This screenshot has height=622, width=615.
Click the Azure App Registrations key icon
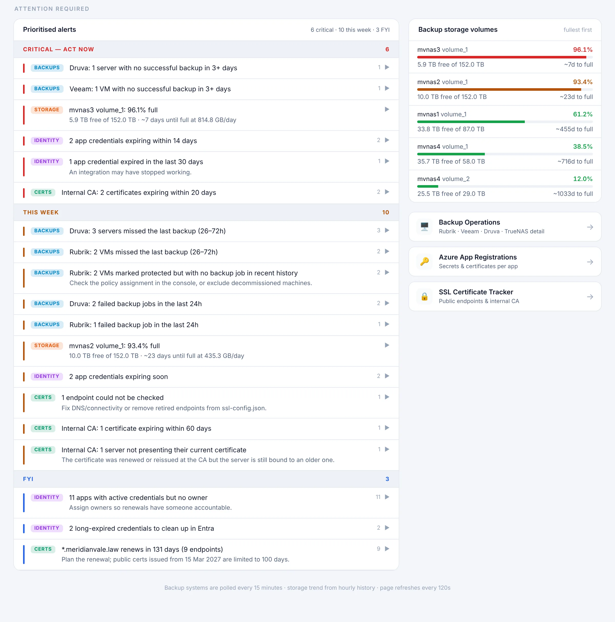coord(424,262)
